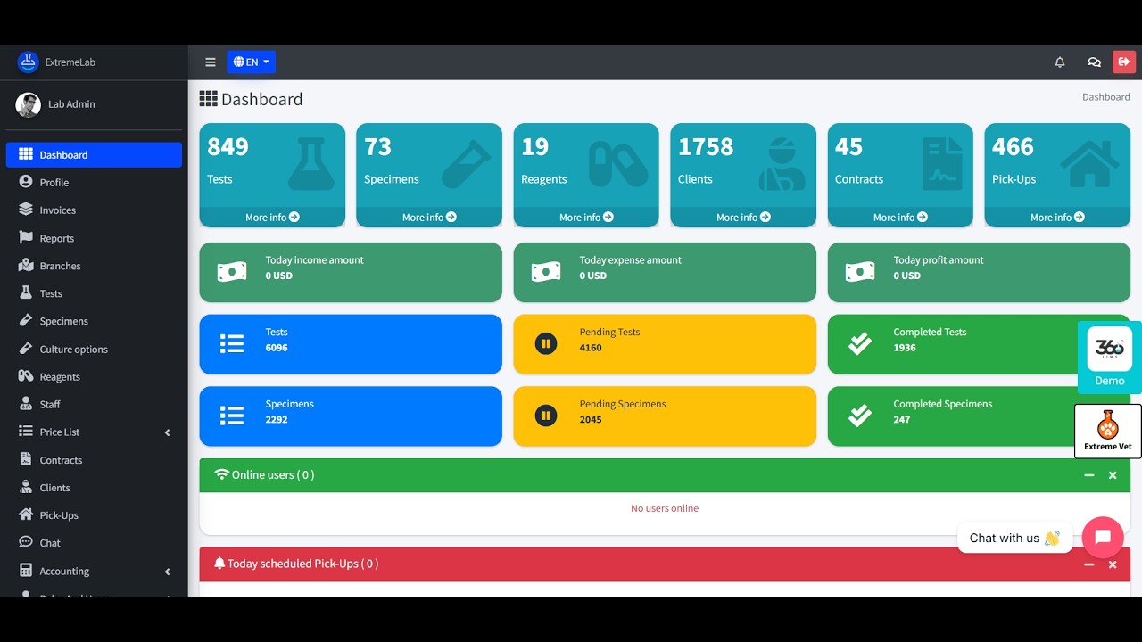Open Contracts in the sidebar
Viewport: 1142px width, 642px height.
tap(94, 460)
